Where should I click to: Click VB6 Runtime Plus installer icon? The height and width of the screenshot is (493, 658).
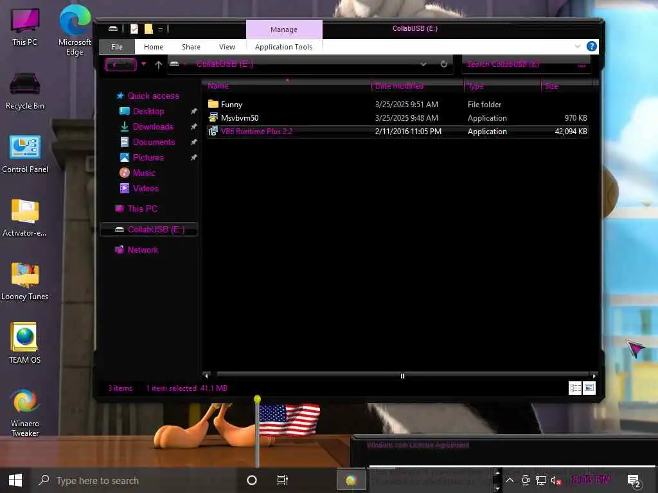pos(213,131)
